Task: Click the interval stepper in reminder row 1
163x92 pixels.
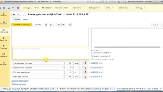Action: point(72,63)
